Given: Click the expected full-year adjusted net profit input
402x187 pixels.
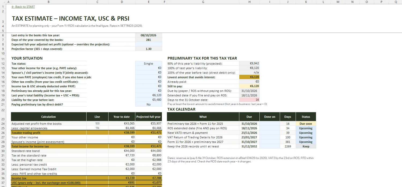Looking at the screenshot, I should point(148,44).
